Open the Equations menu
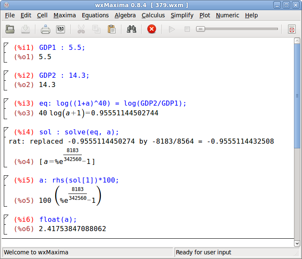 point(95,15)
